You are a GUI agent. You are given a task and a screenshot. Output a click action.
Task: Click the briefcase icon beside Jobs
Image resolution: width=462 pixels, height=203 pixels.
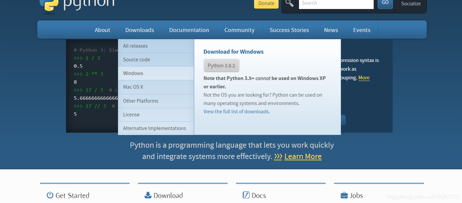tap(344, 195)
